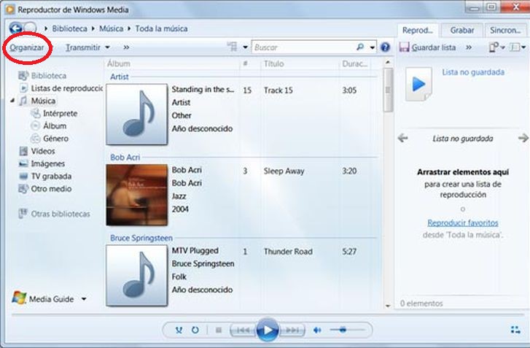Image resolution: width=530 pixels, height=348 pixels.
Task: Open Media Guide dropdown arrow
Action: pos(84,299)
